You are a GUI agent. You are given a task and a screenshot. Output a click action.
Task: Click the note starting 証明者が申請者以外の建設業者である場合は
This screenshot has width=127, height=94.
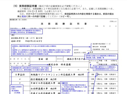pos(26,32)
